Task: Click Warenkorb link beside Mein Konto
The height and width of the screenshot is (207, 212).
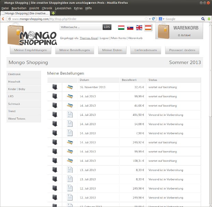Action: (135, 38)
